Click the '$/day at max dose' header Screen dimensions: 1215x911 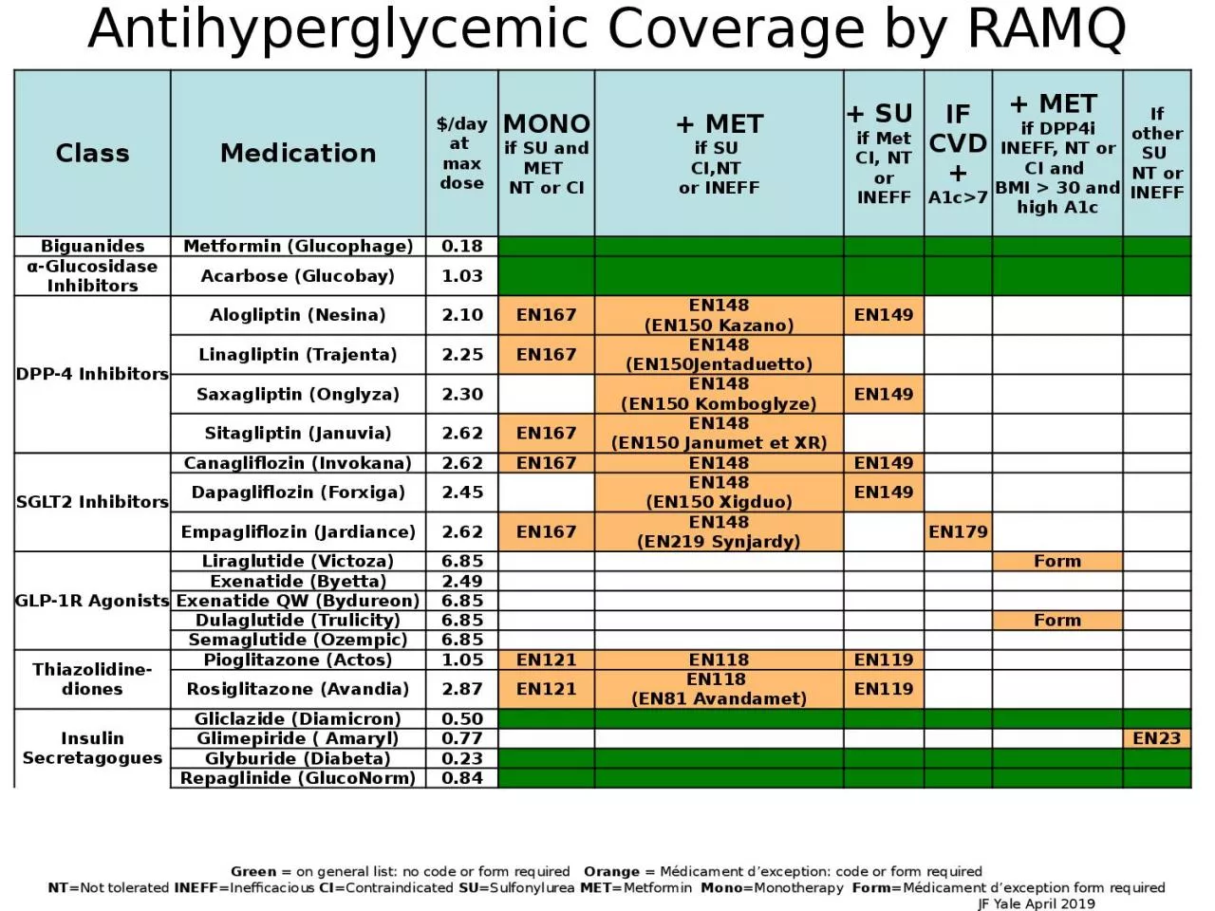462,153
